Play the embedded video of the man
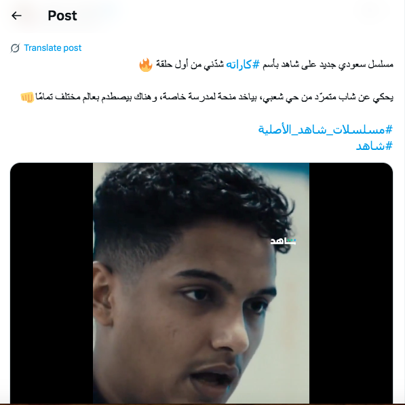The image size is (405, 405). (201, 283)
